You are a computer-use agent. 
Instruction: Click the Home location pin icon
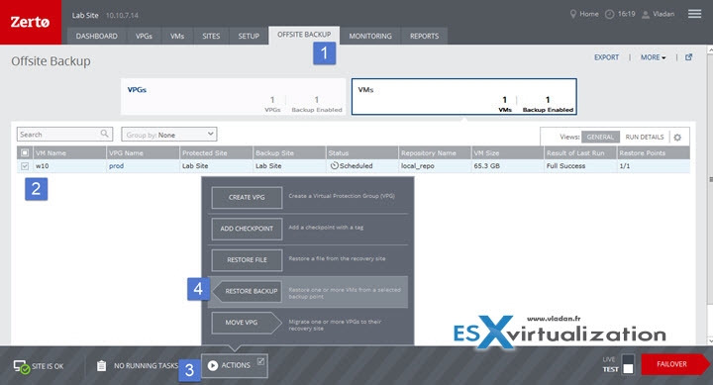[x=573, y=14]
